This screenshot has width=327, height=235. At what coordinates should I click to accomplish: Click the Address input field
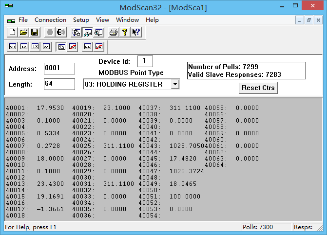tap(59, 69)
